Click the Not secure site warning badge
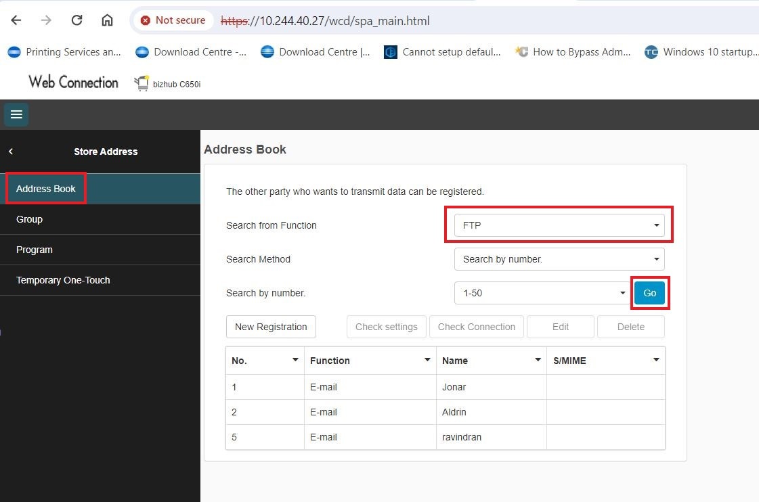This screenshot has height=502, width=759. [173, 20]
